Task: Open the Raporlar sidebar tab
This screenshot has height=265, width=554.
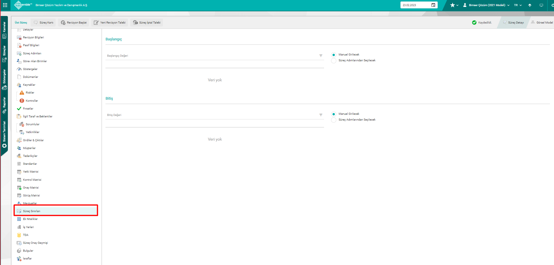Action: tap(4, 105)
